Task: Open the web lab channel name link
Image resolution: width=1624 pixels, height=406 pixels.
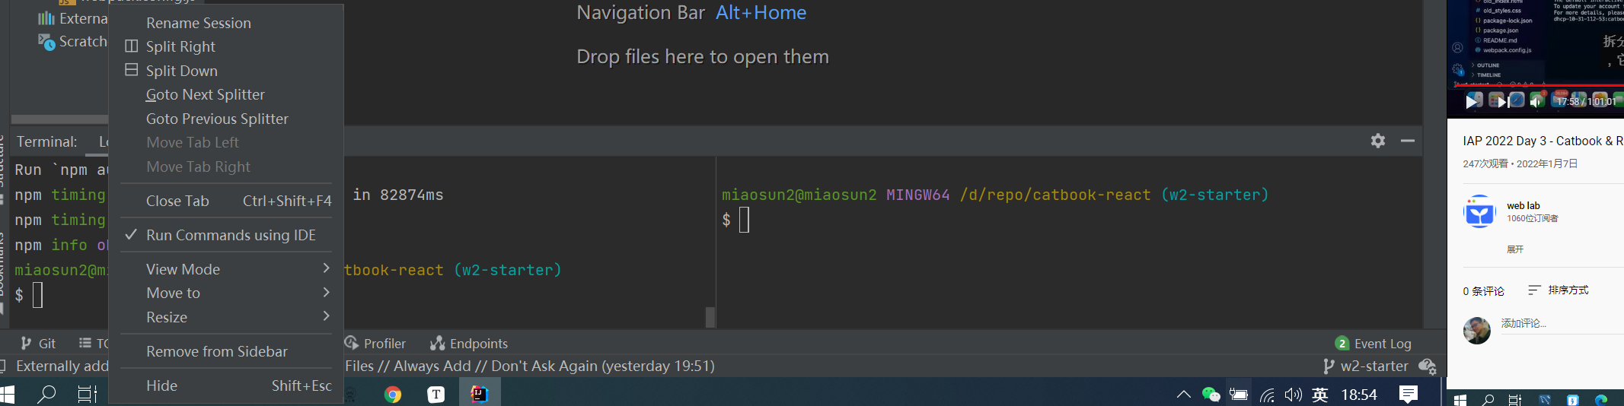Action: click(x=1523, y=205)
